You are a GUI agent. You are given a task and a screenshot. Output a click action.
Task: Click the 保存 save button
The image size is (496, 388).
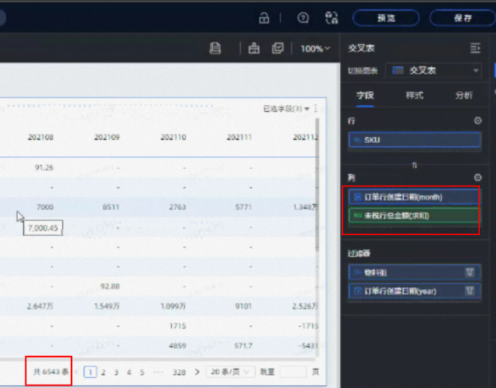(x=462, y=18)
